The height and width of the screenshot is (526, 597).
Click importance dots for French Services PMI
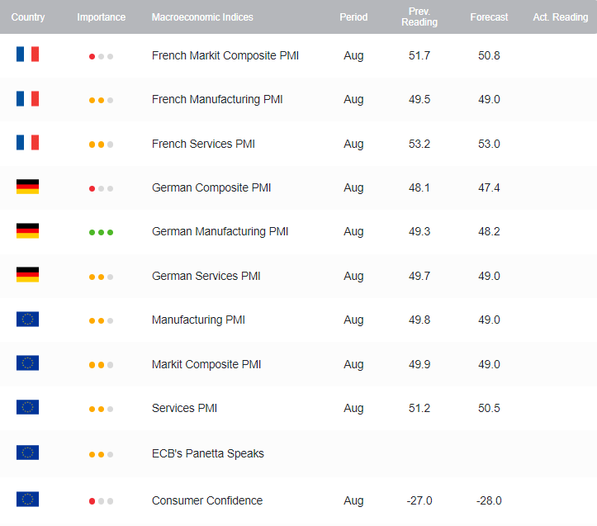coord(101,145)
